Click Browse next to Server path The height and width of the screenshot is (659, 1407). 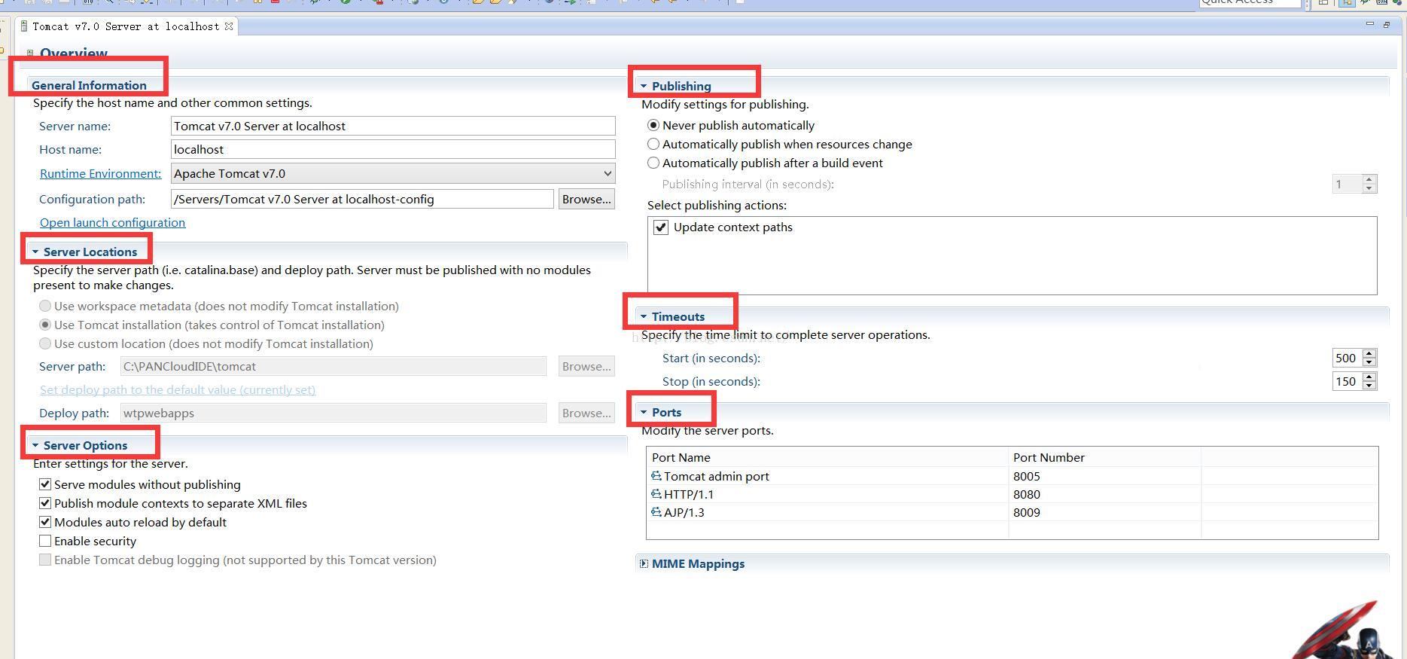pos(586,366)
